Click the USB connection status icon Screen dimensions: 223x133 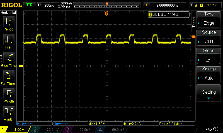tap(209, 129)
